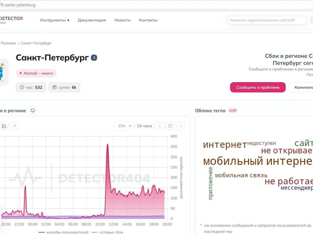Click the monitor icon beside 'в регионе'
The height and width of the screenshot is (235, 313).
33,111
